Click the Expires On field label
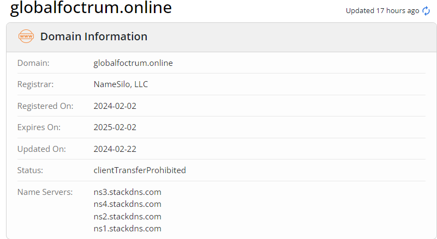 pyautogui.click(x=39, y=127)
